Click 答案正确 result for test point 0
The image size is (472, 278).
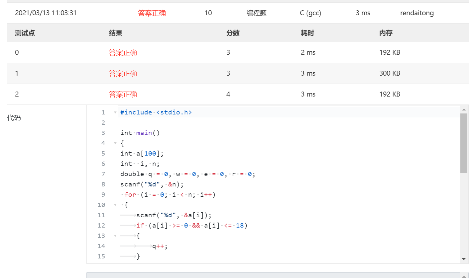pyautogui.click(x=123, y=52)
